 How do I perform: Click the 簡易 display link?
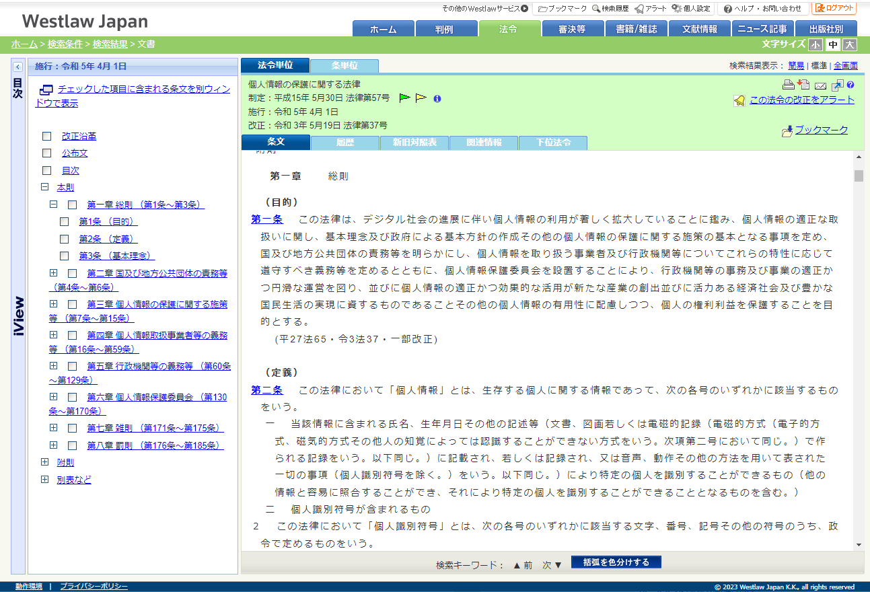tap(796, 65)
